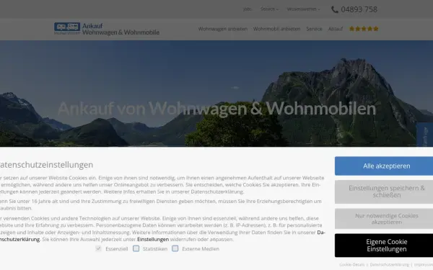
Task: Enable the Statistiken checkbox
Action: (136, 248)
